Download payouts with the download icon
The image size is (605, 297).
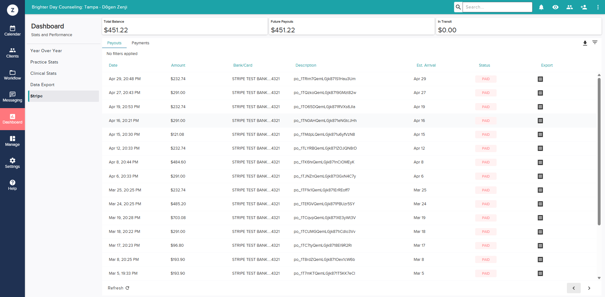coord(585,43)
